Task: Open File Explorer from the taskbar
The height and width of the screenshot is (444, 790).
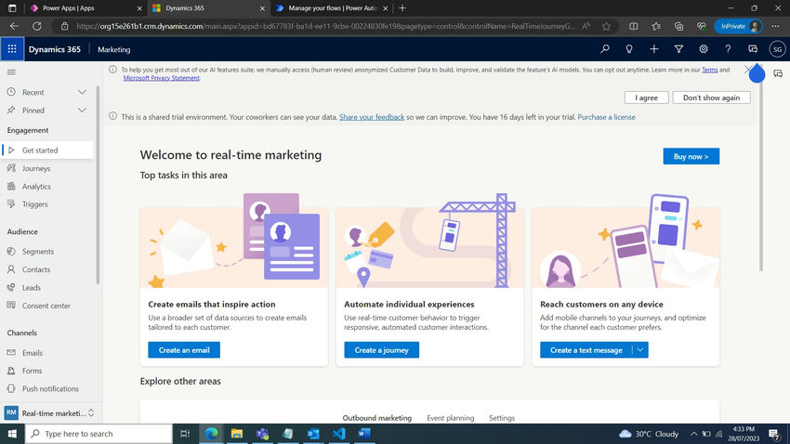Action: (x=237, y=434)
